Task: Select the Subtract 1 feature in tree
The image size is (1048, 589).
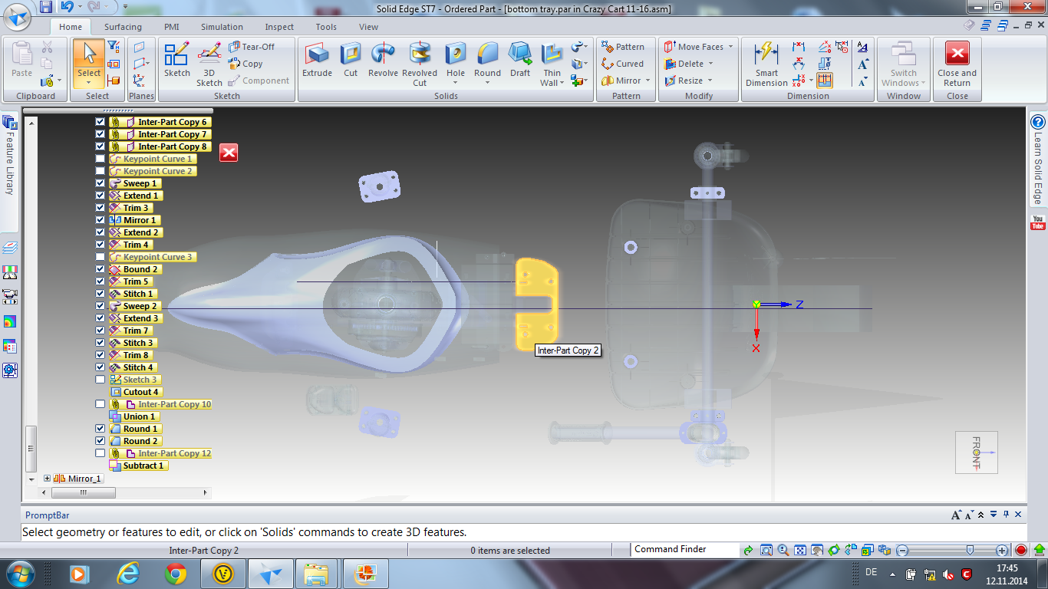Action: coord(138,466)
